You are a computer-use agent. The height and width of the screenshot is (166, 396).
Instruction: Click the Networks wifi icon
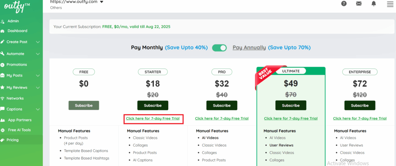[3, 99]
